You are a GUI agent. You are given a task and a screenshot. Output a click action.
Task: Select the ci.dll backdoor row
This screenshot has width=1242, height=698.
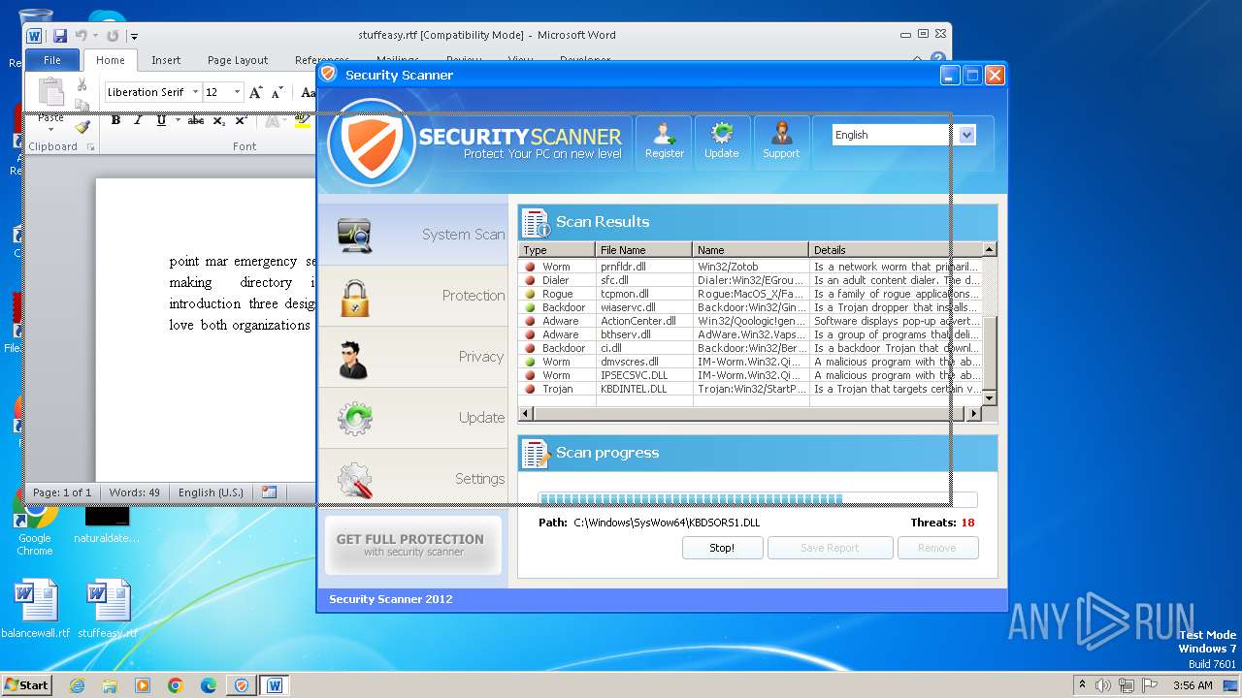tap(750, 348)
